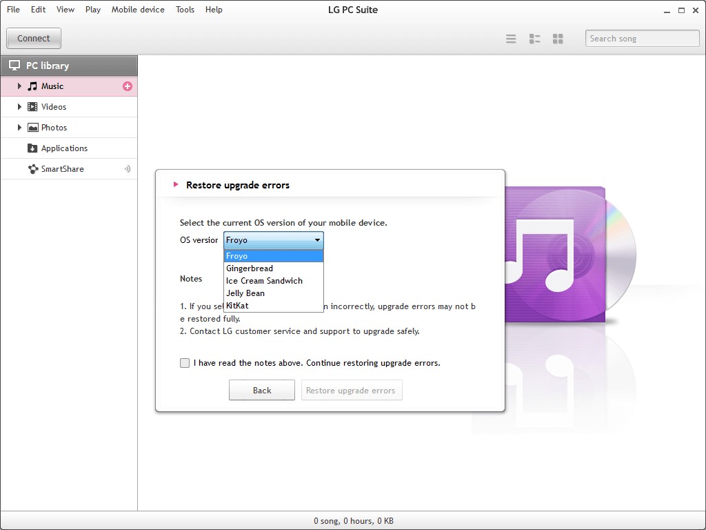Image resolution: width=706 pixels, height=530 pixels.
Task: Click the detailed list view icon
Action: click(534, 39)
